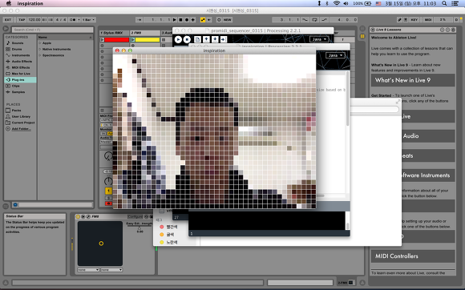This screenshot has height=290, width=465.
Task: Select the 1 Stylus RMX track header
Action: click(x=115, y=33)
